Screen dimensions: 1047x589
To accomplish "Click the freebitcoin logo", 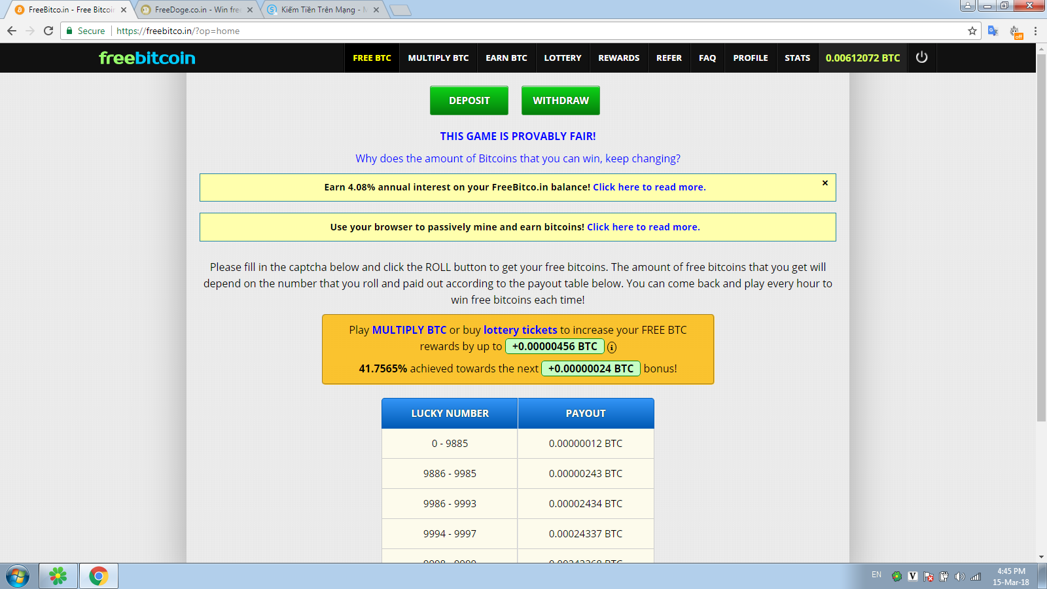I will [x=147, y=58].
